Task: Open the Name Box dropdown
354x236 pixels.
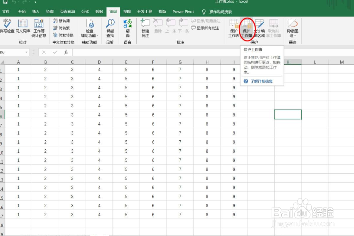Action: (x=26, y=52)
